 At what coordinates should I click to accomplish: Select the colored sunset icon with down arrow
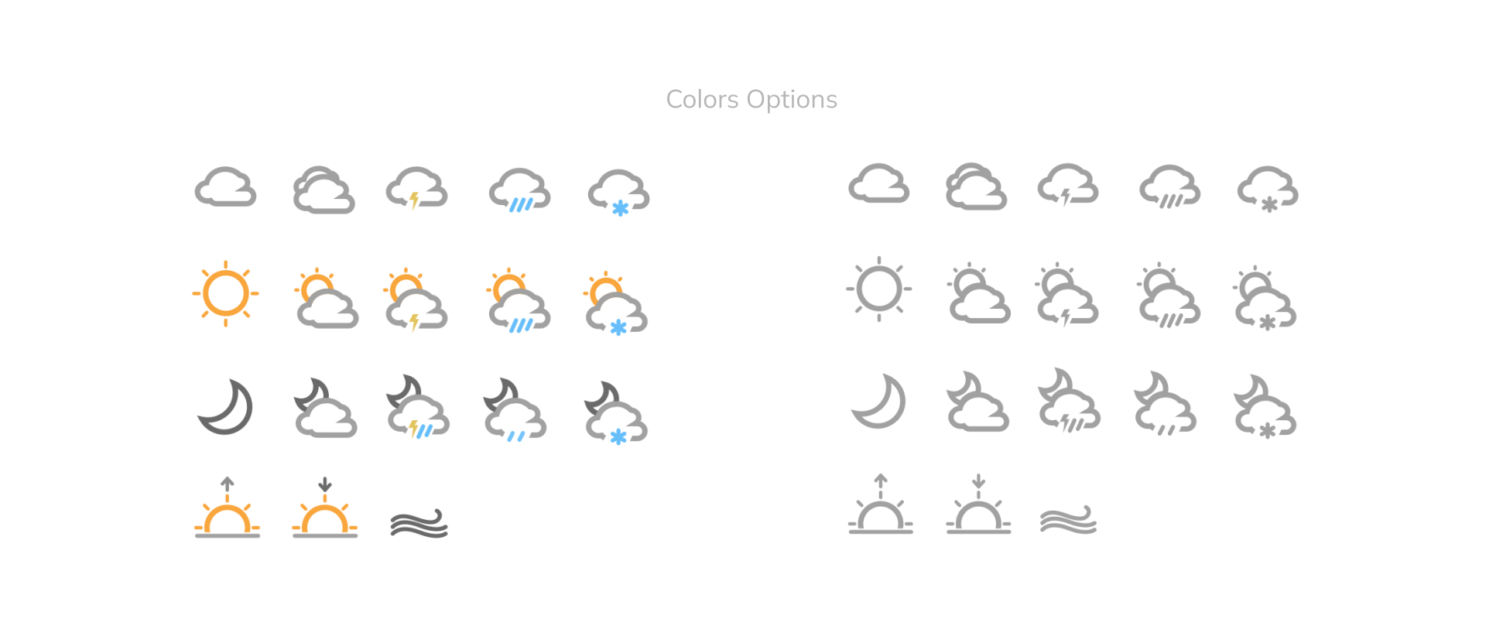325,508
